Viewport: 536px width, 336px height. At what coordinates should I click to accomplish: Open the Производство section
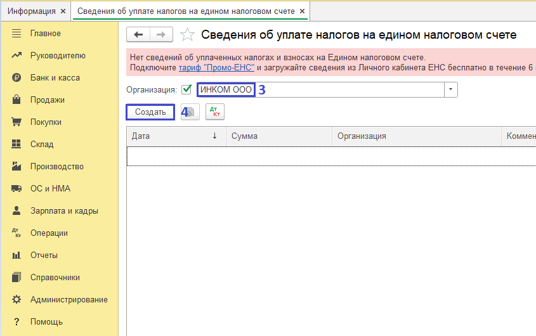point(56,166)
